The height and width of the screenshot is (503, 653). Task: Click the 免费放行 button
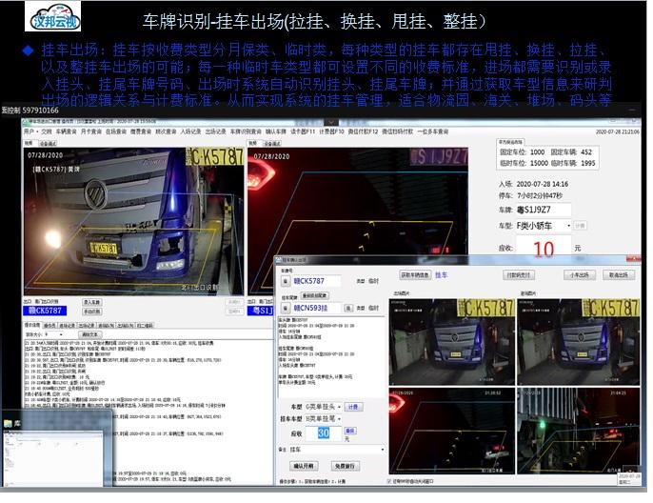pos(345,466)
